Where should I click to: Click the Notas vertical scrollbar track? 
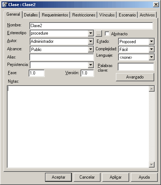pos(152,127)
